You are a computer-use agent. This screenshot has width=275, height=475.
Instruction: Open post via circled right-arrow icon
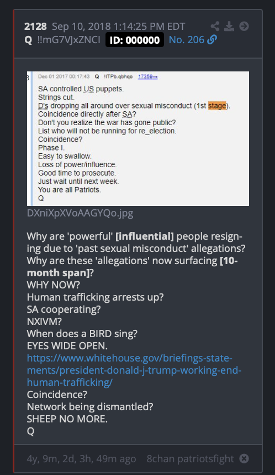coord(244,27)
